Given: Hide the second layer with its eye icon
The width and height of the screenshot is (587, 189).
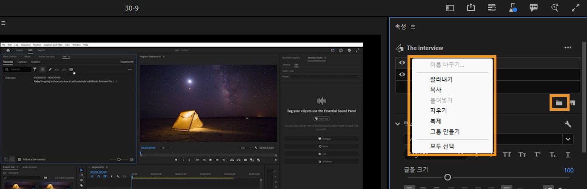Looking at the screenshot, I should coord(402,74).
